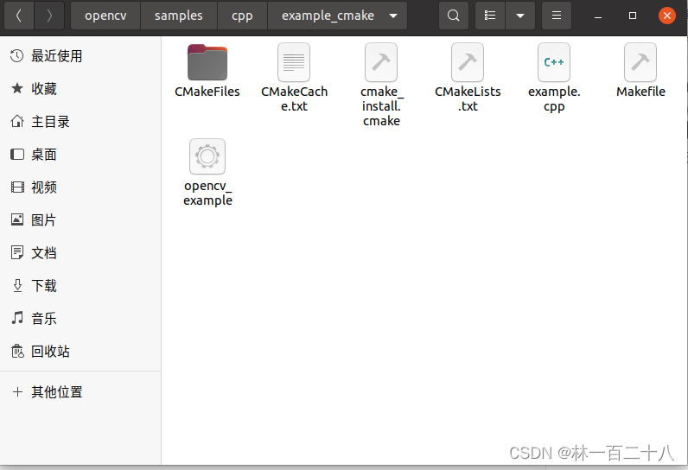Click the desktop icon beside 桌面
The height and width of the screenshot is (470, 688).
pos(17,155)
